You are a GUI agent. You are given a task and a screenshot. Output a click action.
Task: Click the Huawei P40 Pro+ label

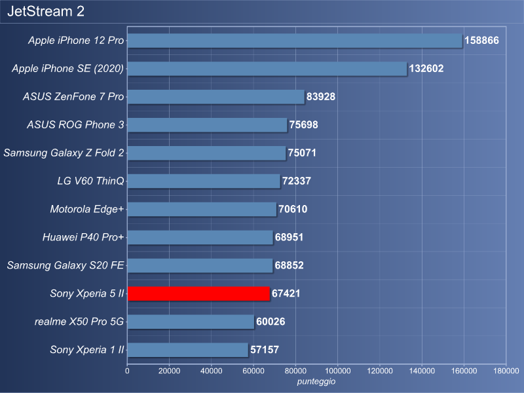click(83, 237)
